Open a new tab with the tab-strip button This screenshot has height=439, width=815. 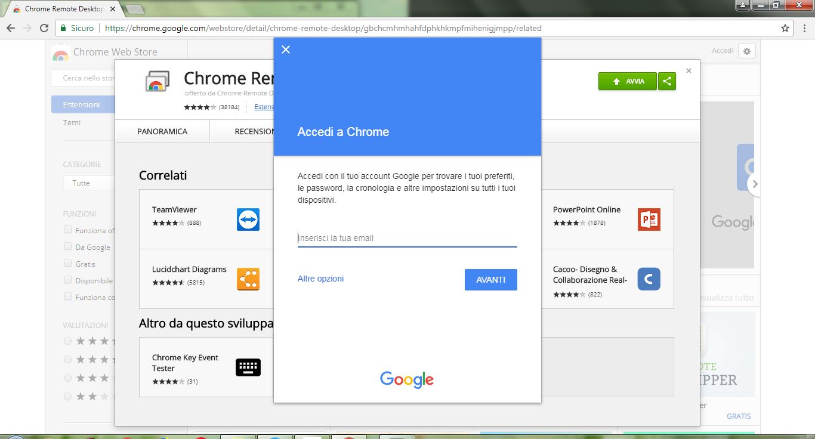(135, 9)
